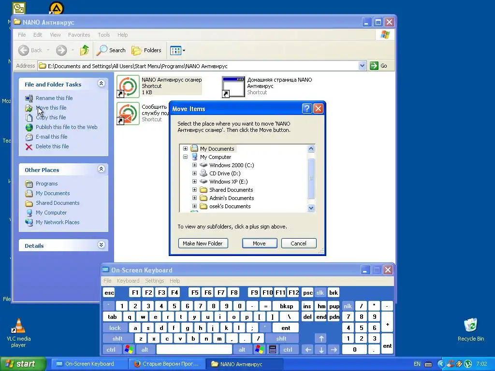Expand the CD Drive (D:) node
This screenshot has height=371, width=495.
pyautogui.click(x=194, y=173)
